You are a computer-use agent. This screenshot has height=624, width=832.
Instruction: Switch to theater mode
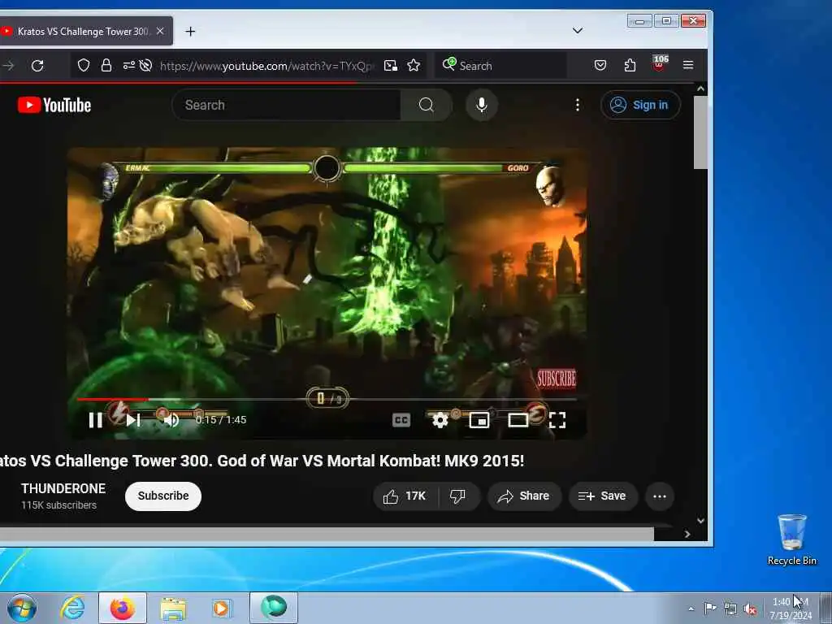(518, 420)
